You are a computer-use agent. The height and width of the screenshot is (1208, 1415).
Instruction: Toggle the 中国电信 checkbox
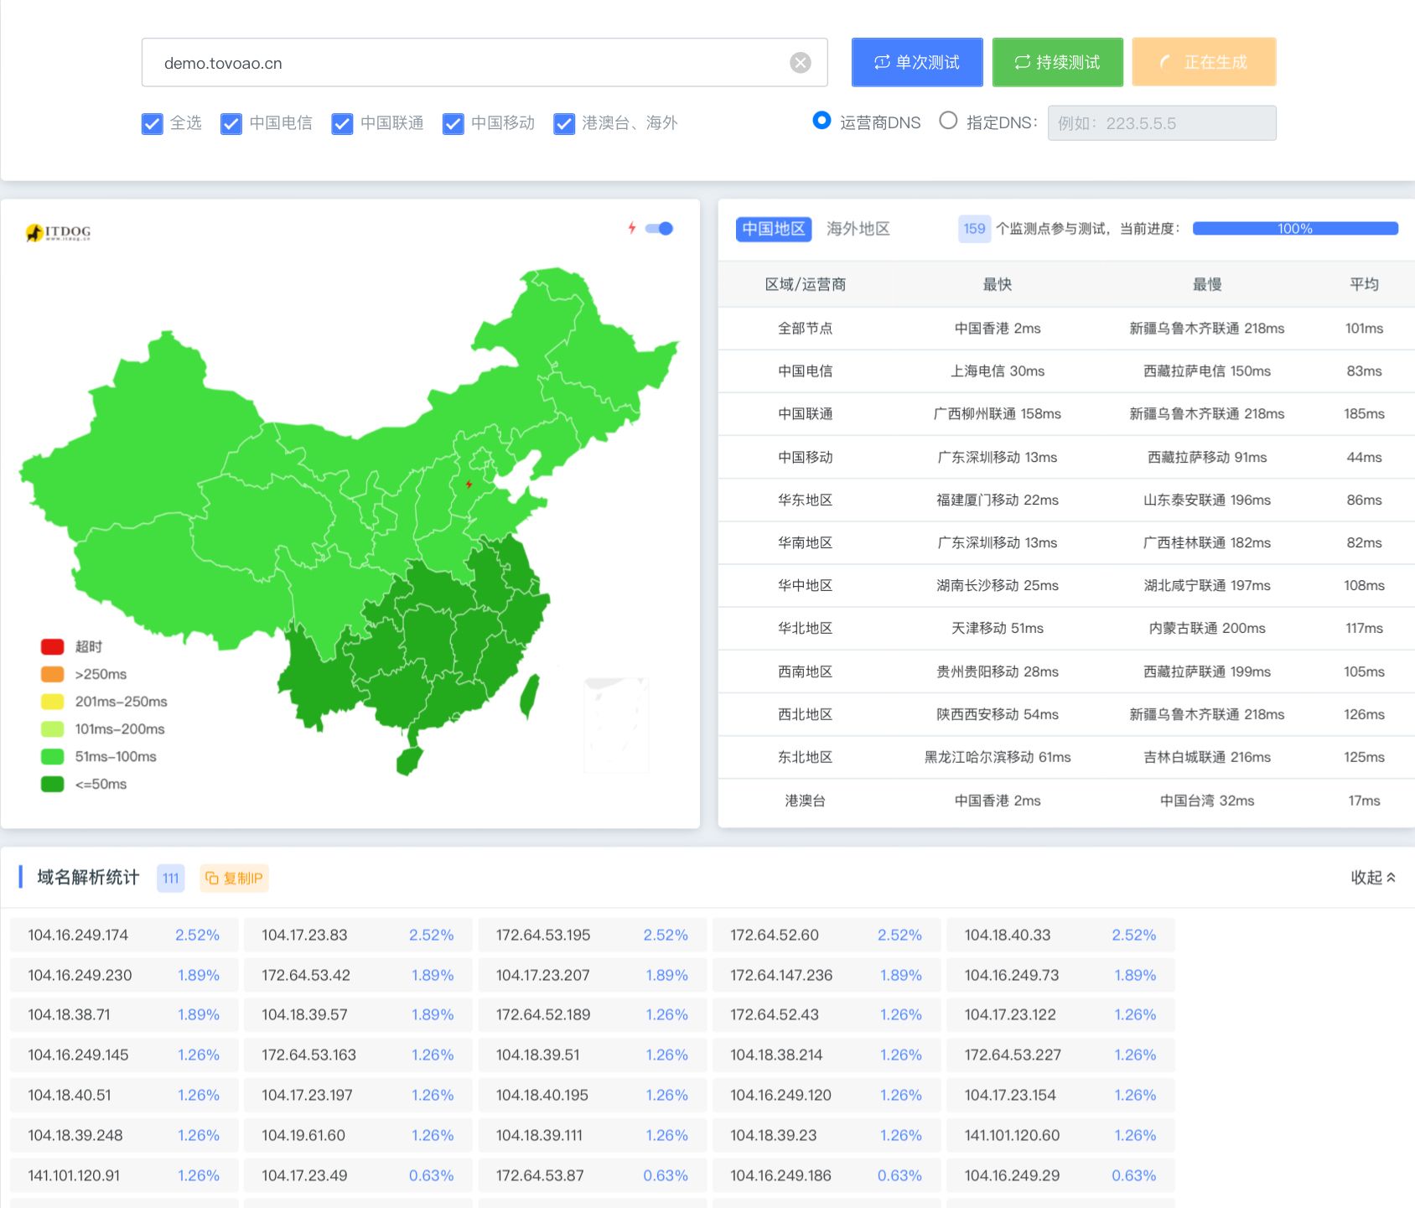[x=231, y=124]
